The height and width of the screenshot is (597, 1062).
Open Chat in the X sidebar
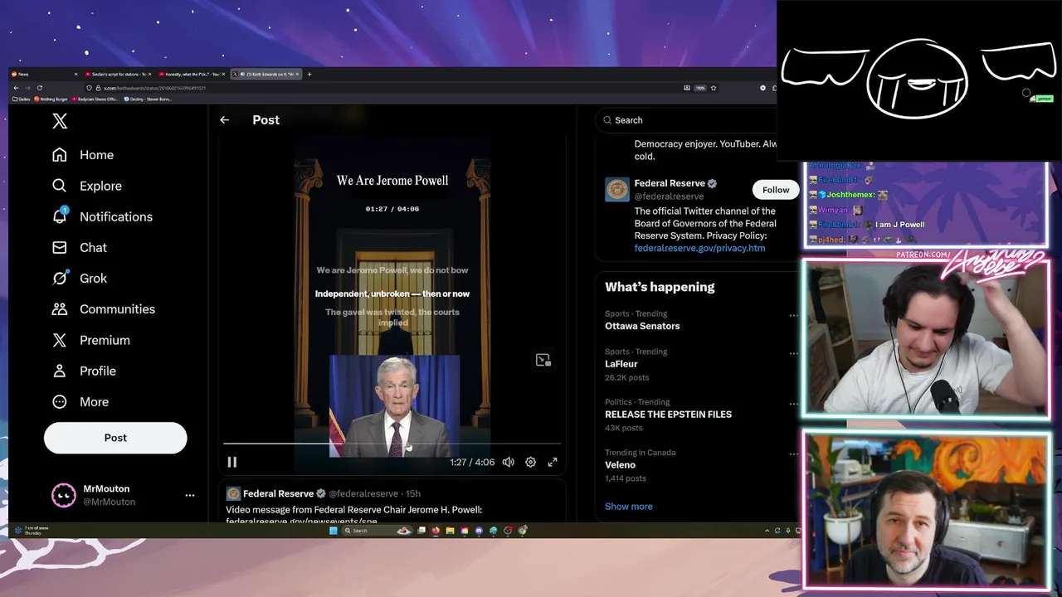tap(80, 247)
